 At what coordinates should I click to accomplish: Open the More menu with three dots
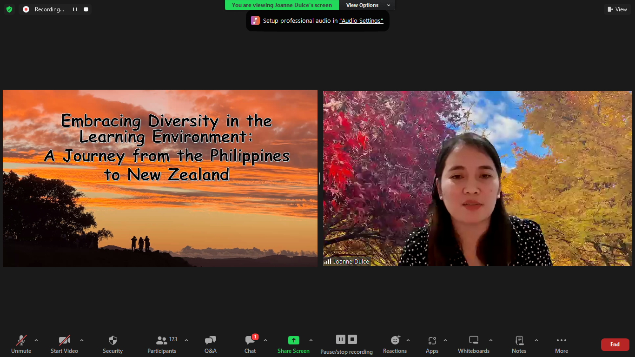pyautogui.click(x=561, y=340)
